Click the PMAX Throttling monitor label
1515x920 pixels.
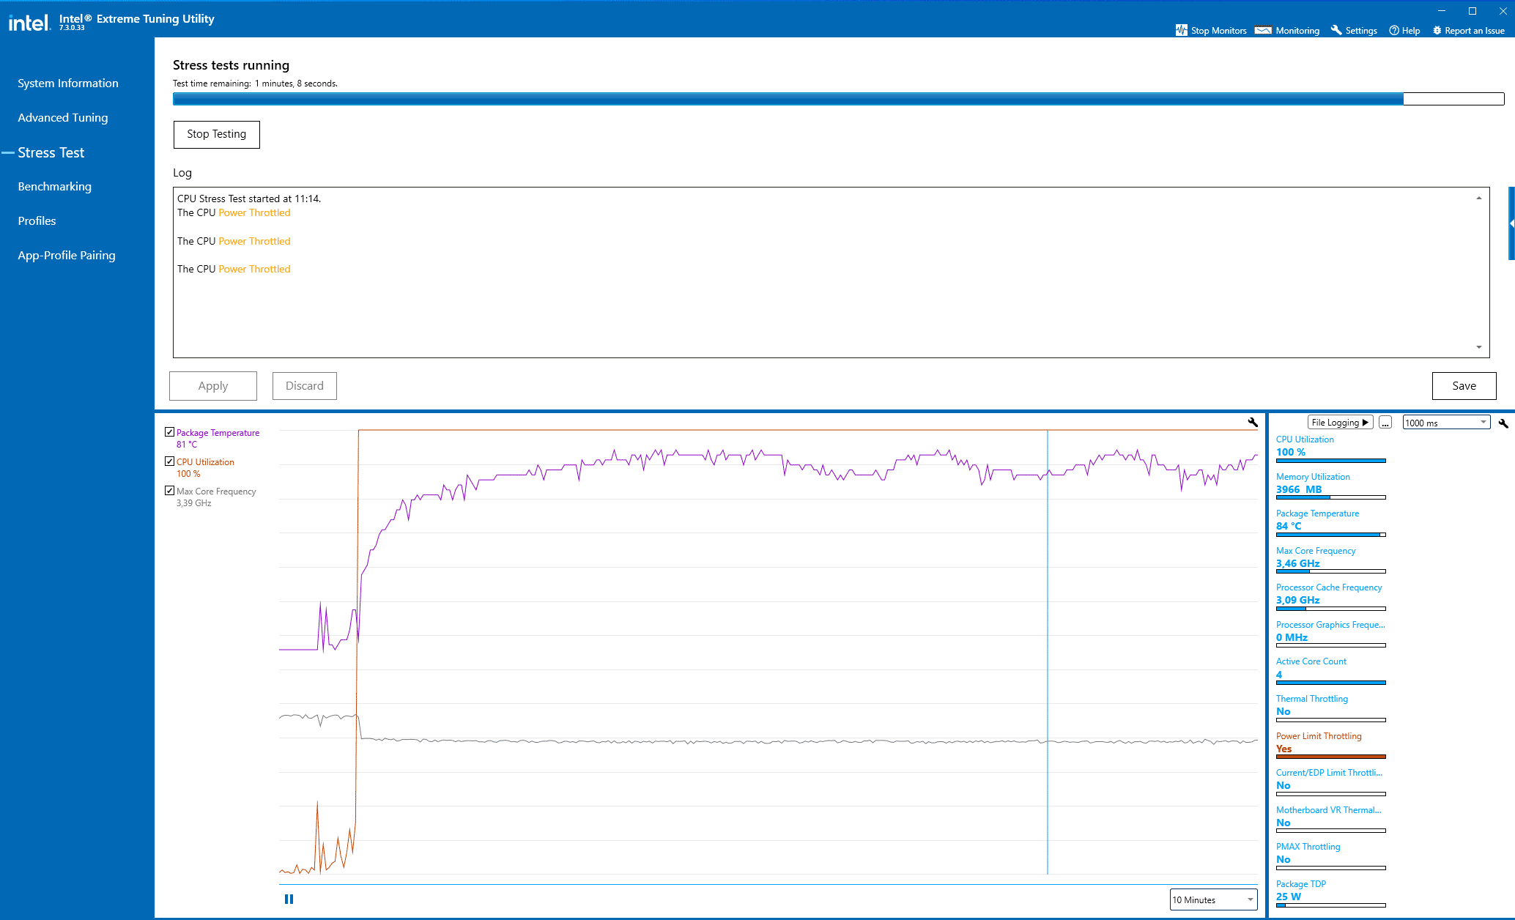click(1308, 847)
